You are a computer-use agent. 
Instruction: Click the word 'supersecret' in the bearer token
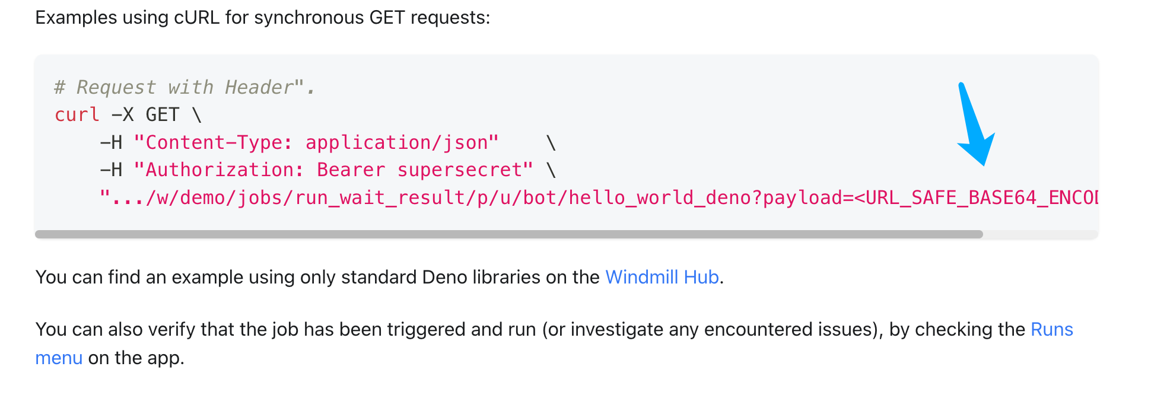(459, 170)
